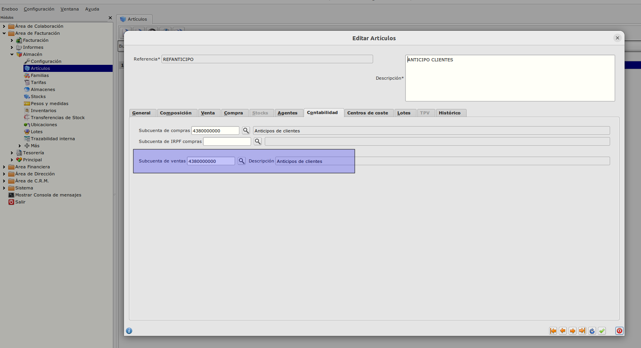The image size is (641, 348).
Task: Open the Ayuda menu
Action: coord(92,9)
